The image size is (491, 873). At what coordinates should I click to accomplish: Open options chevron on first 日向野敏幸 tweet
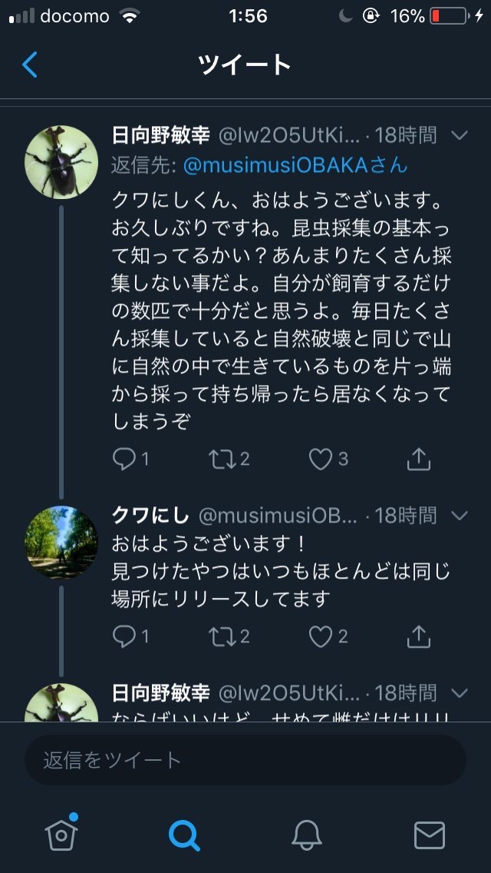(460, 136)
